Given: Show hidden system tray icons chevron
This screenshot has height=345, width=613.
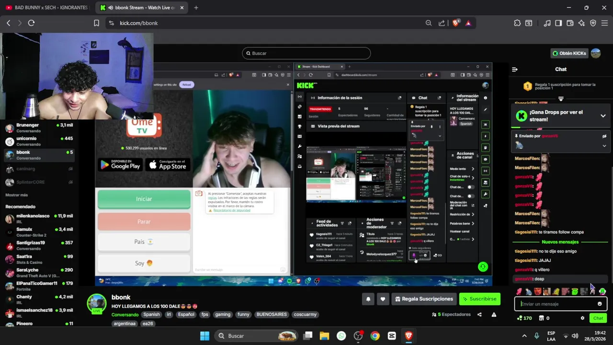Looking at the screenshot, I should (x=524, y=336).
